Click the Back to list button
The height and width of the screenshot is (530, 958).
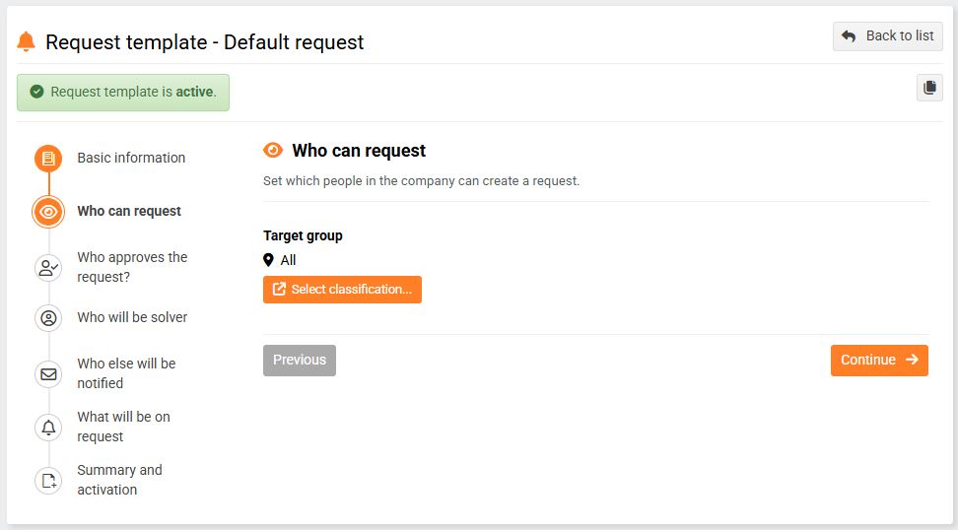click(x=887, y=36)
